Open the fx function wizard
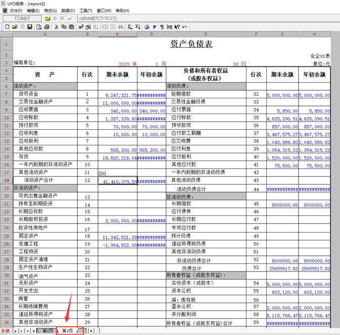 (x=55, y=18)
